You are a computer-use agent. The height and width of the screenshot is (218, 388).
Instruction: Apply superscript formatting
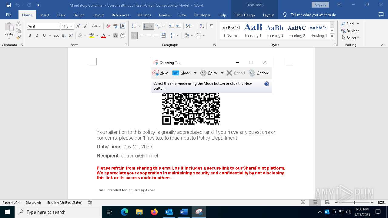[71, 35]
